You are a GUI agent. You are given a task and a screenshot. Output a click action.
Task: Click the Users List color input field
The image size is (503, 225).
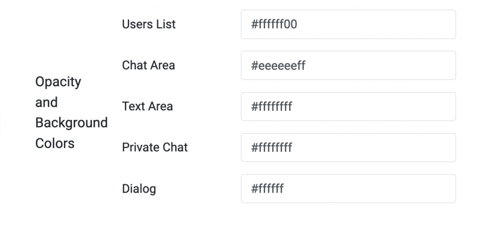pos(348,25)
